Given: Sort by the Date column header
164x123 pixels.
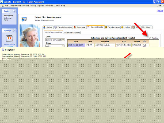Looking at the screenshot, I should point(76,42).
